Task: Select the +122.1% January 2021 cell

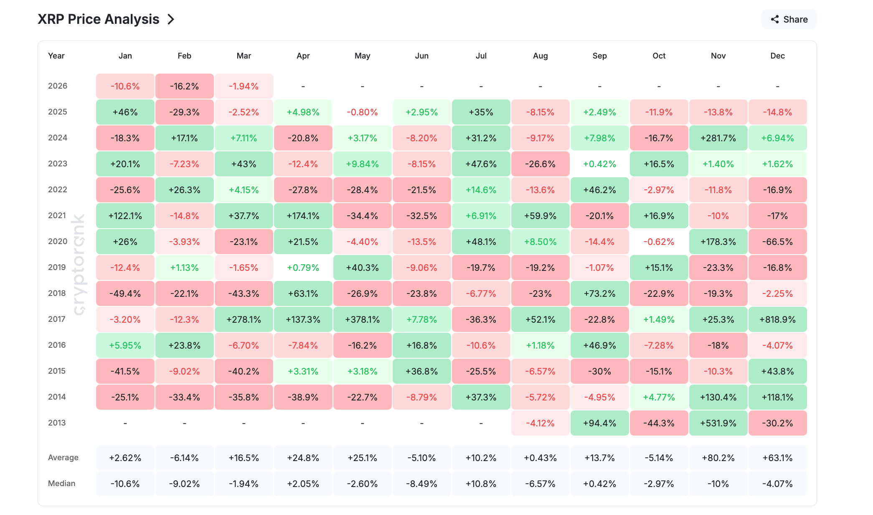Action: [125, 216]
